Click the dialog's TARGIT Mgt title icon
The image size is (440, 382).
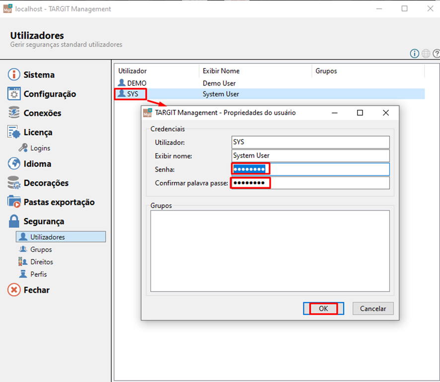click(x=147, y=113)
